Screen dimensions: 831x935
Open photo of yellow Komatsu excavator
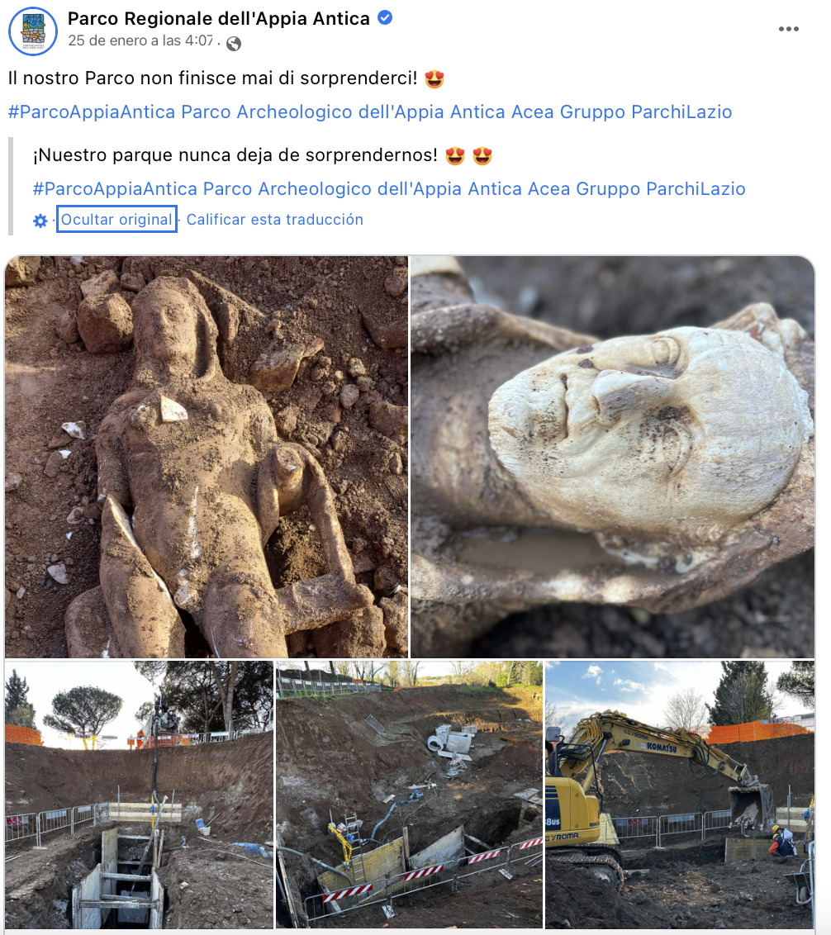[x=680, y=795]
